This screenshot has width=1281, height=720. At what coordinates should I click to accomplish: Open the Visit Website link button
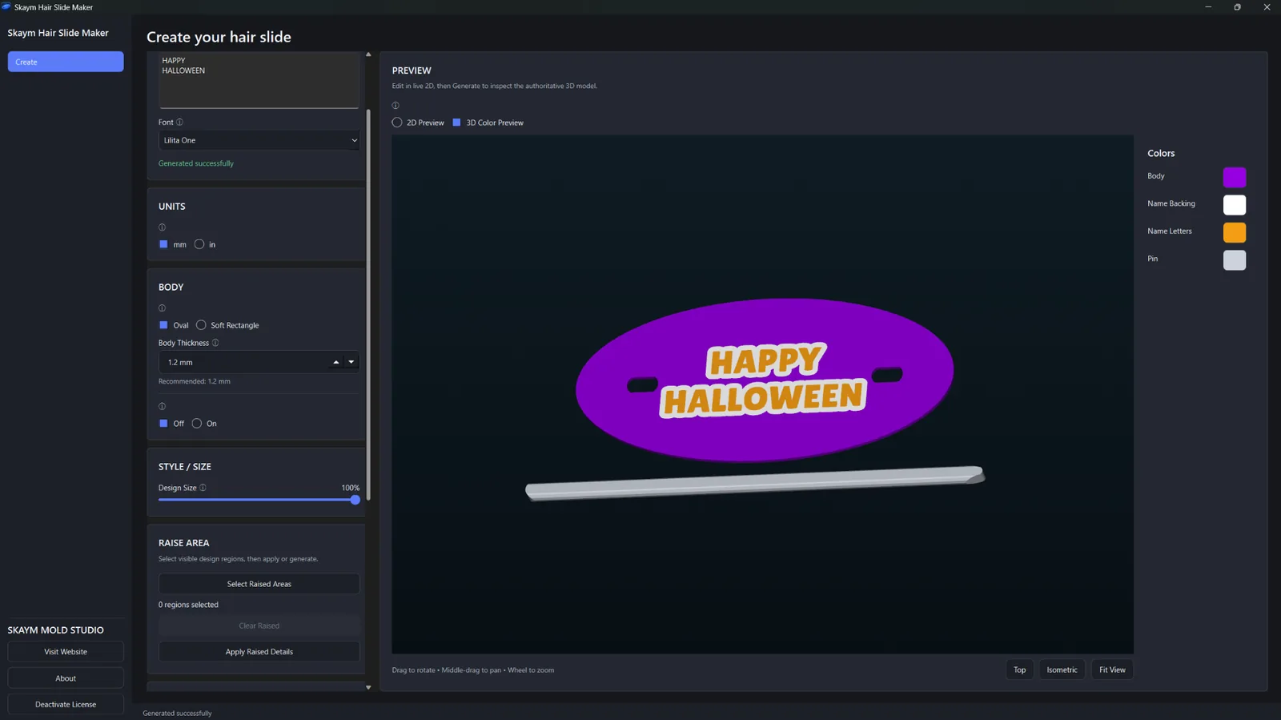pos(66,652)
